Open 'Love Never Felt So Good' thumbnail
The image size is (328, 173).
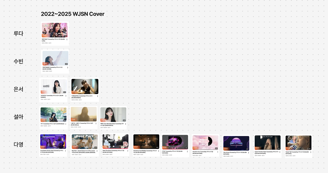pyautogui.click(x=53, y=142)
